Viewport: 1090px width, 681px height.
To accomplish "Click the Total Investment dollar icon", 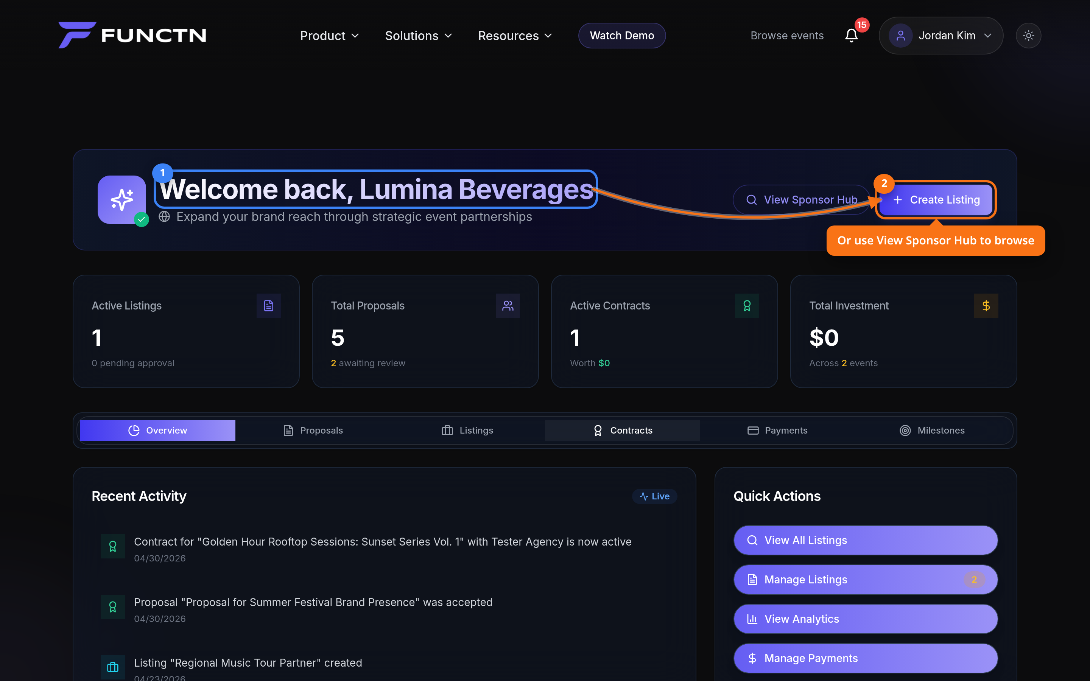I will (x=986, y=306).
